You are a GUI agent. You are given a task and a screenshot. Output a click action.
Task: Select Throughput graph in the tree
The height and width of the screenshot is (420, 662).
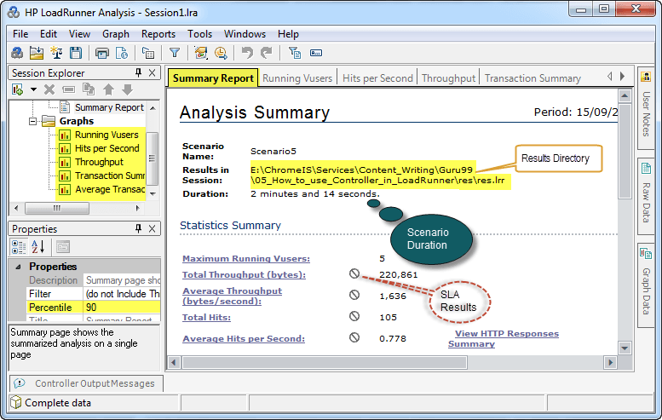pyautogui.click(x=99, y=162)
